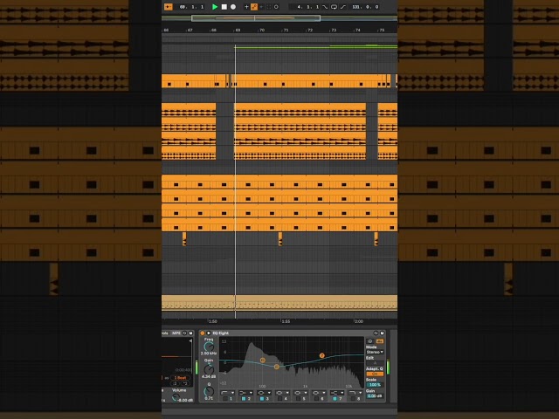Click the EQ Eight band Gain knob
559x419 pixels.
(209, 369)
